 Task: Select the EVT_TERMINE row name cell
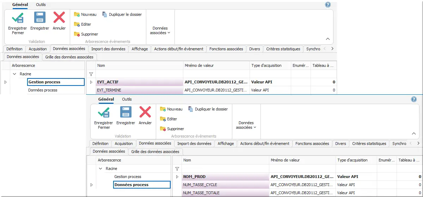(x=139, y=90)
